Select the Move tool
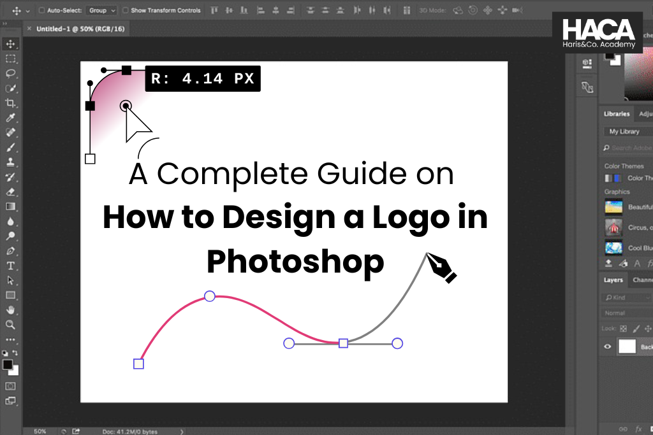 10,44
